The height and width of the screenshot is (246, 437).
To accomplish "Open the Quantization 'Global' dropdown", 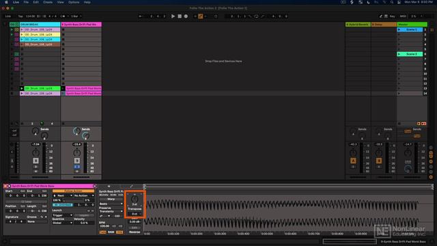I will click(62, 223).
